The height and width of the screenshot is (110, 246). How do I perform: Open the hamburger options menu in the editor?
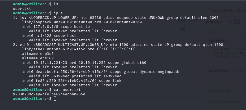197,29
